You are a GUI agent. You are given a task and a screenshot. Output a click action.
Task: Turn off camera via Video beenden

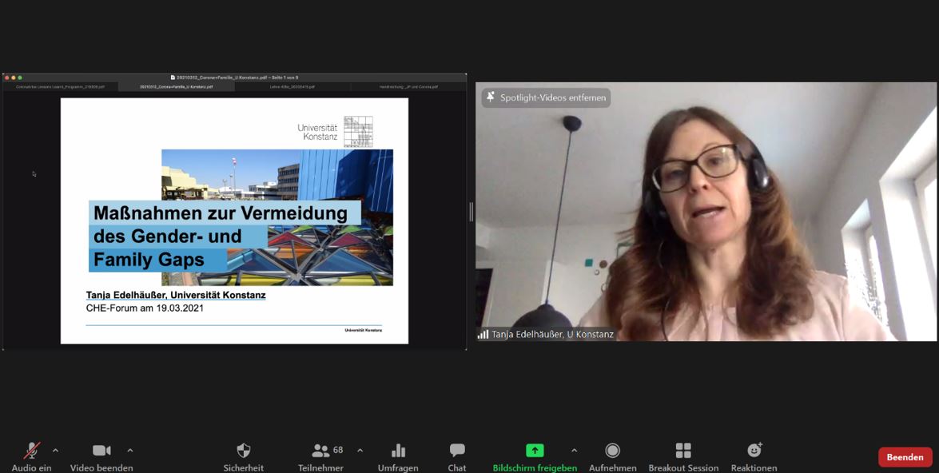click(x=101, y=451)
